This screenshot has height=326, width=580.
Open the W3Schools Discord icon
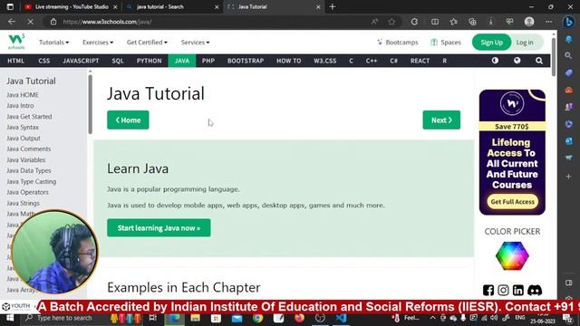535,290
